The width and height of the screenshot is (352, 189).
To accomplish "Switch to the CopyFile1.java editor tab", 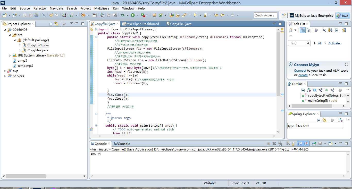I will pos(179,24).
